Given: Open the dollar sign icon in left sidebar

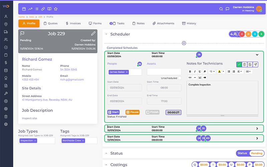Looking at the screenshot, I should point(6,63).
